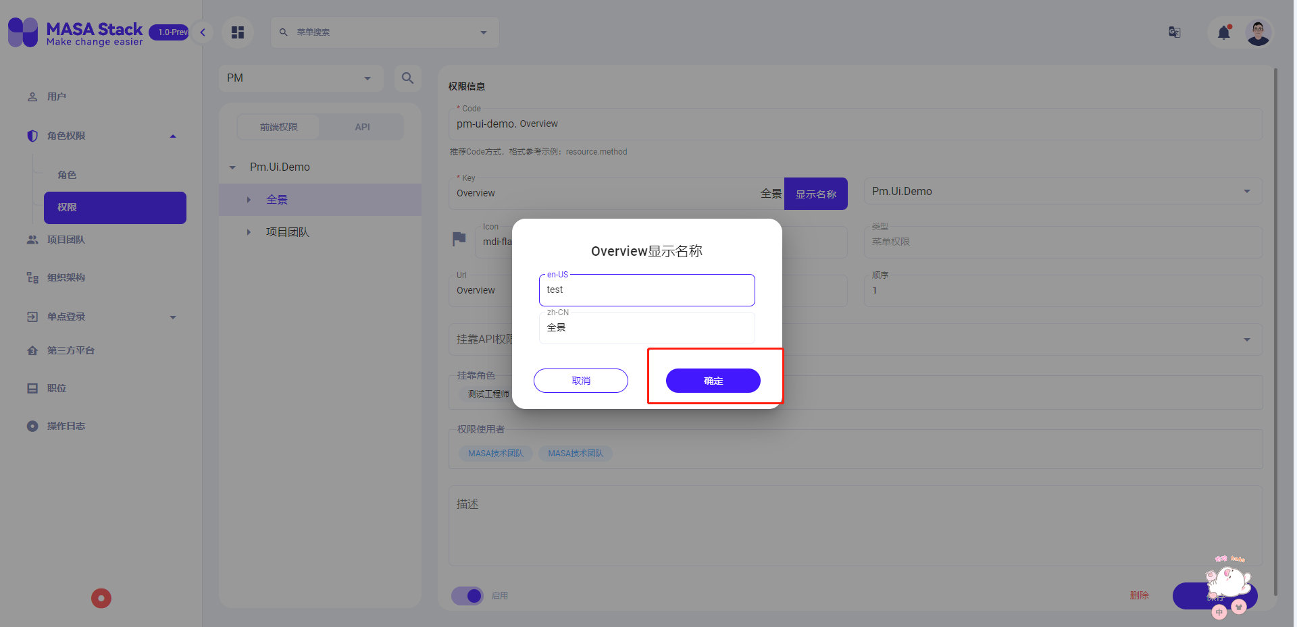Switch to the API tab

[362, 127]
